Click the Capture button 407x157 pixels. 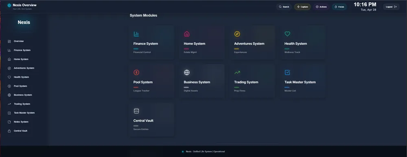(302, 7)
